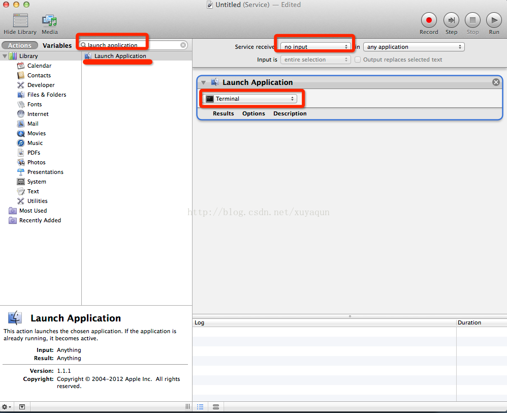
Task: Select the Developer category
Action: tap(41, 85)
